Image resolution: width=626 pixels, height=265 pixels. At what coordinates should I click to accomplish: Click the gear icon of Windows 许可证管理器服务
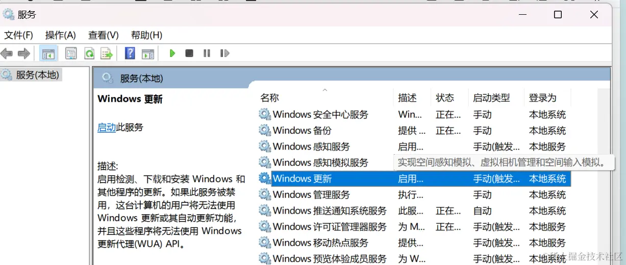[x=265, y=226]
